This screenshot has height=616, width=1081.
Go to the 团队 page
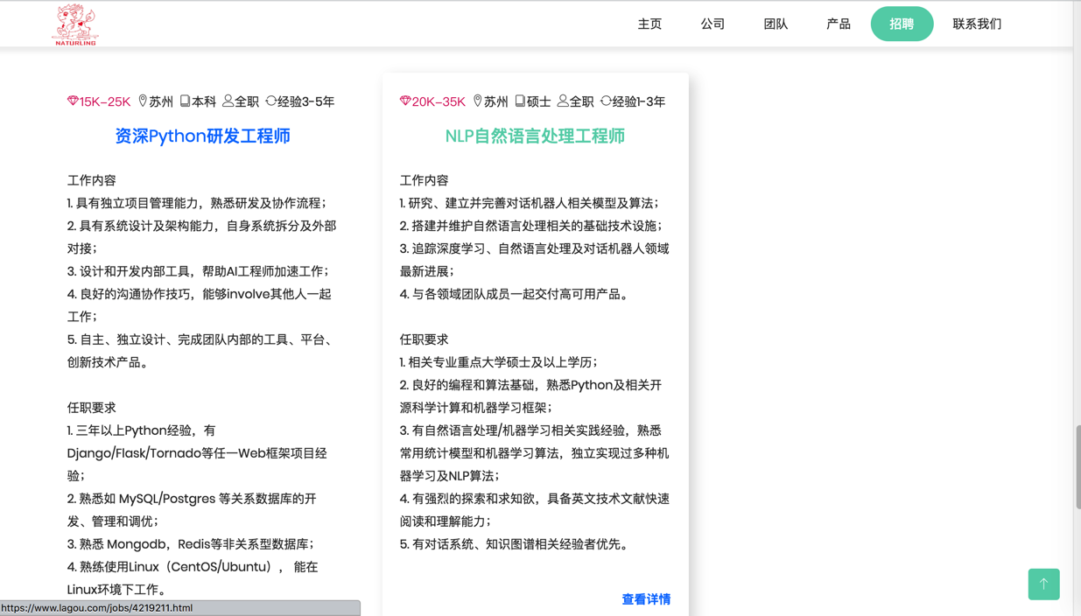click(776, 24)
